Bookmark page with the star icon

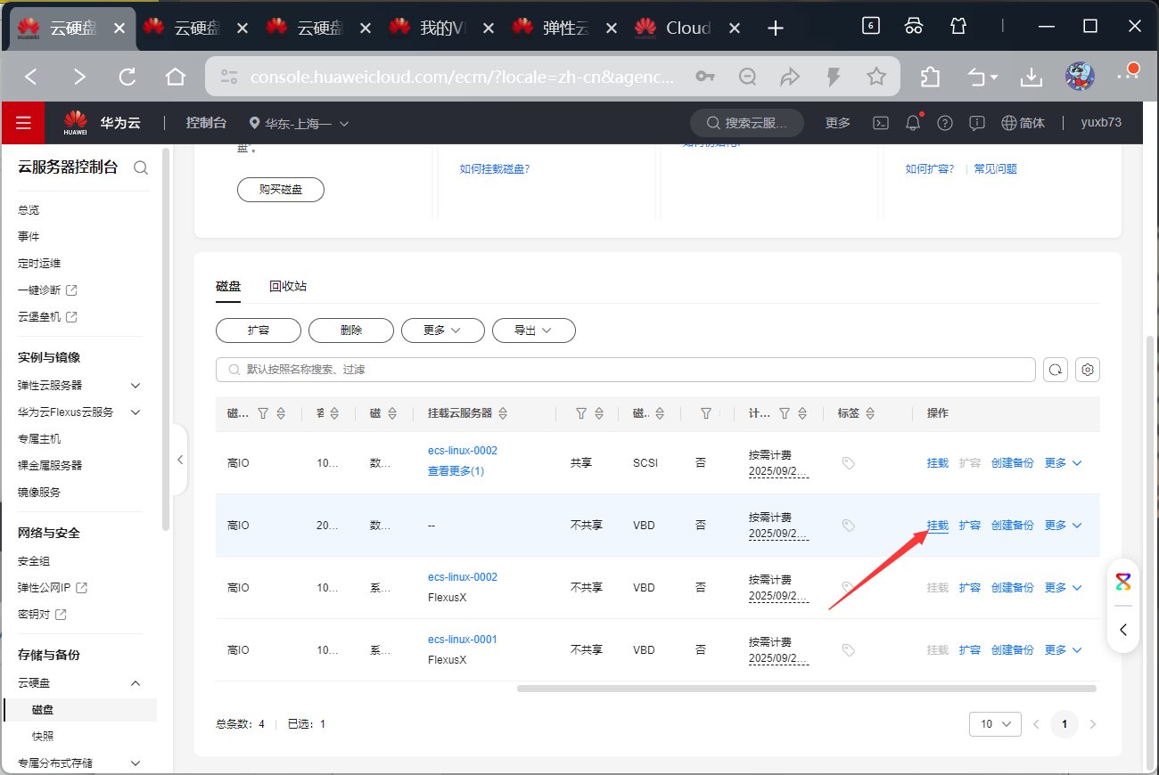click(876, 77)
